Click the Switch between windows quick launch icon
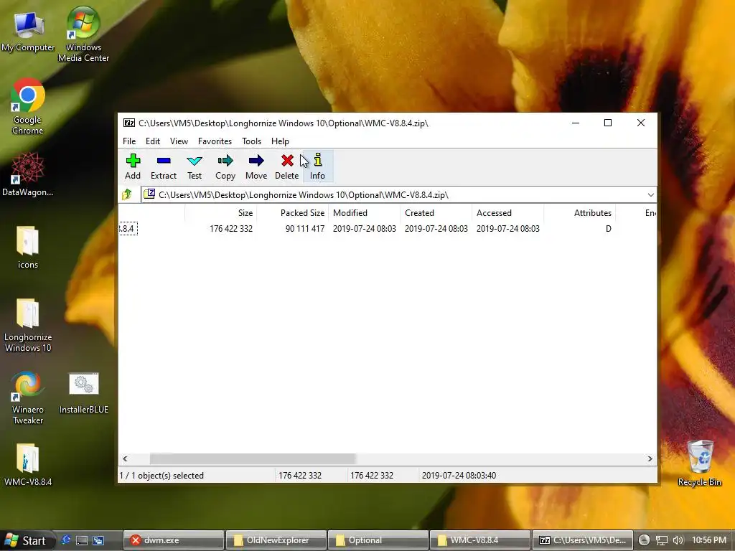 pyautogui.click(x=98, y=540)
